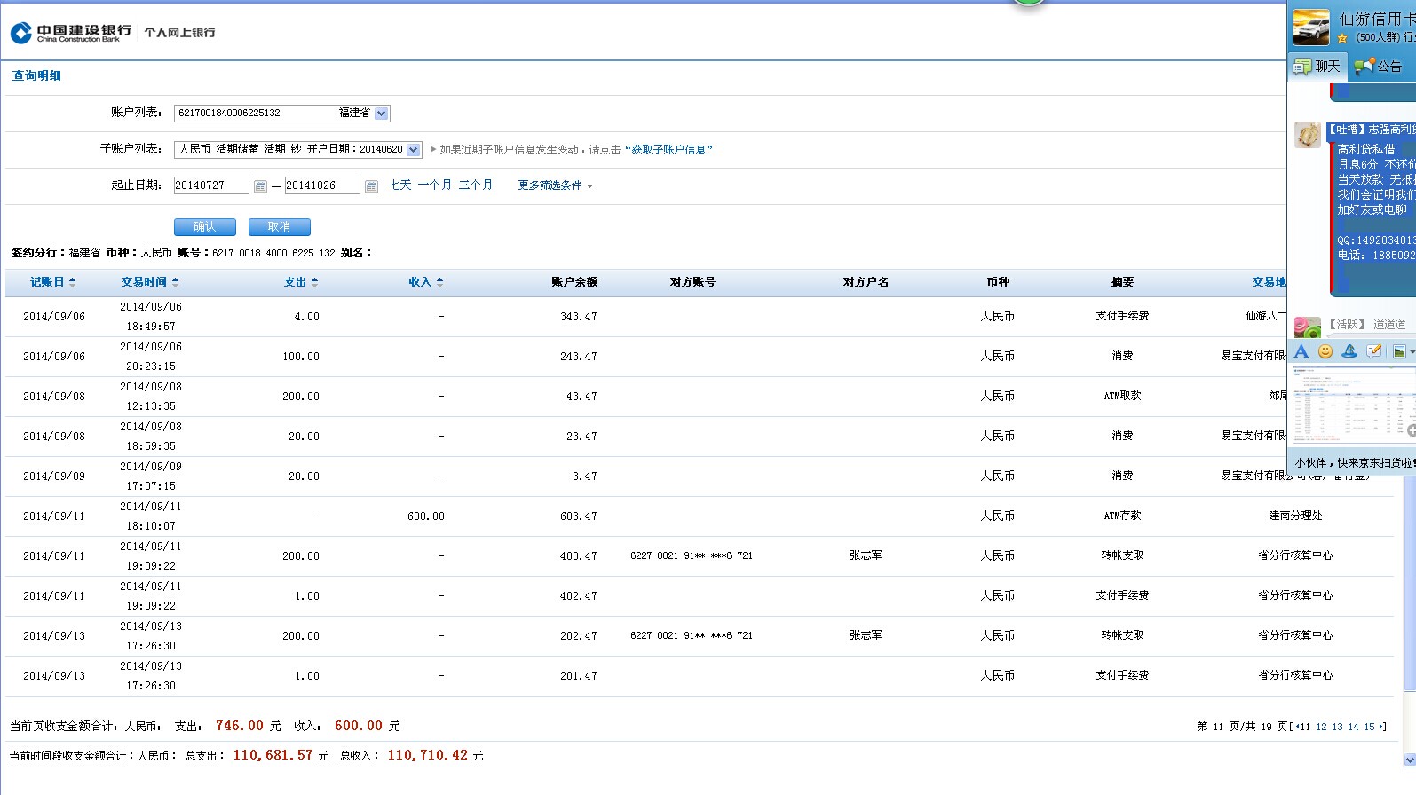Click the group avatar car picture

pos(1311,27)
